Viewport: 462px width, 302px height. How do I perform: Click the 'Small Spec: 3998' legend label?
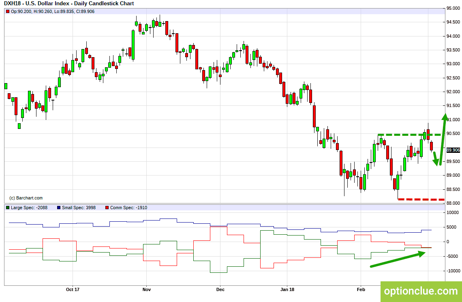[79, 208]
